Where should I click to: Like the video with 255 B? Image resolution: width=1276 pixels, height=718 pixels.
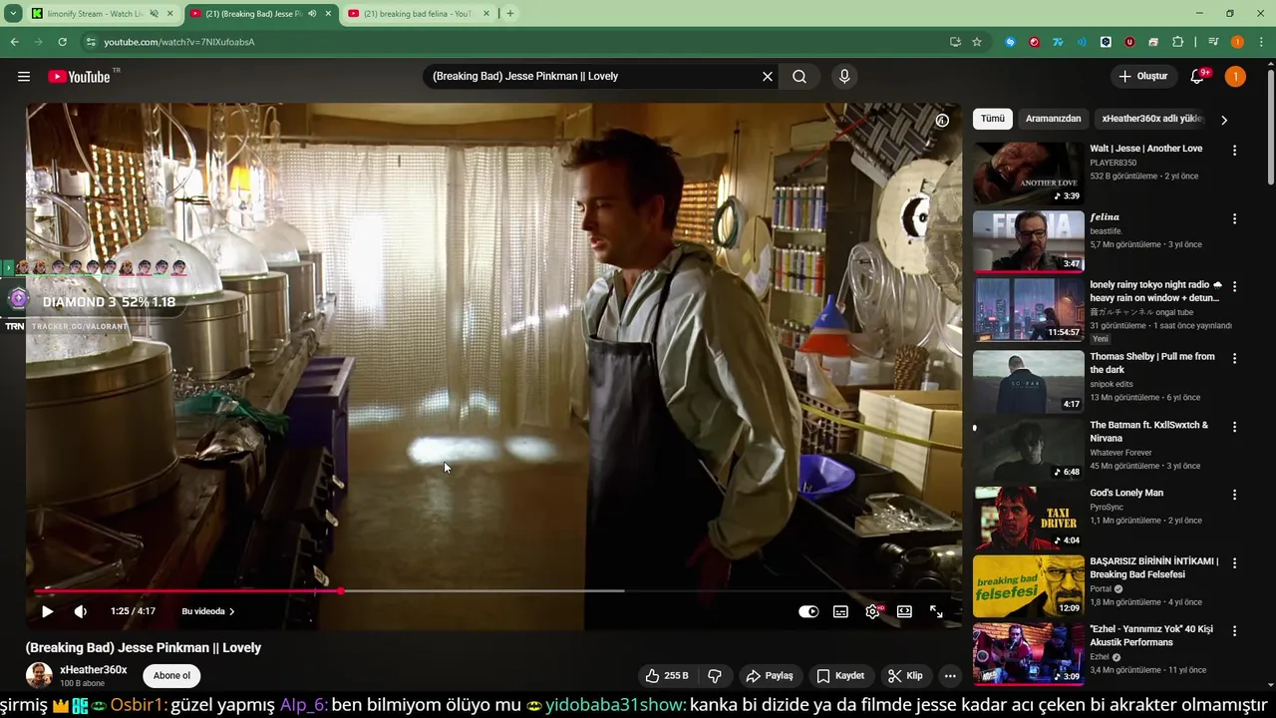point(667,676)
